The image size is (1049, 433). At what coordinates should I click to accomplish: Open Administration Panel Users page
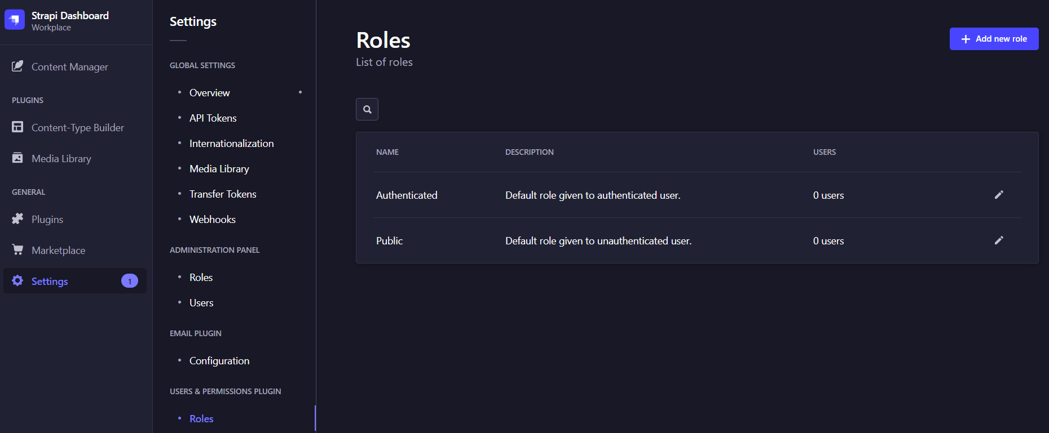[201, 303]
